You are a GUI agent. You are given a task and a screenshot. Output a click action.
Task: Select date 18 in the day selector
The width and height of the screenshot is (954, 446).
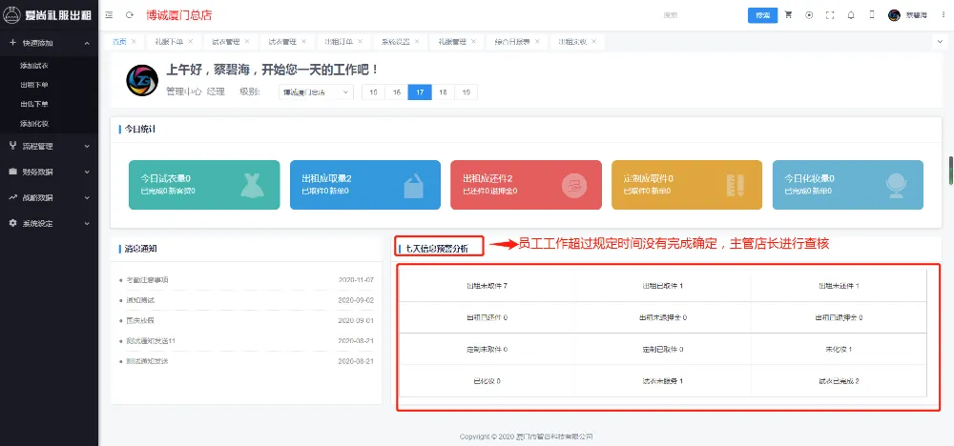pyautogui.click(x=443, y=92)
